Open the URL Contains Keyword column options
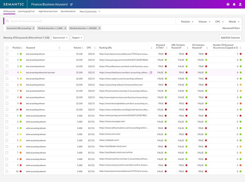The width and height of the screenshot is (245, 182). 187,48
